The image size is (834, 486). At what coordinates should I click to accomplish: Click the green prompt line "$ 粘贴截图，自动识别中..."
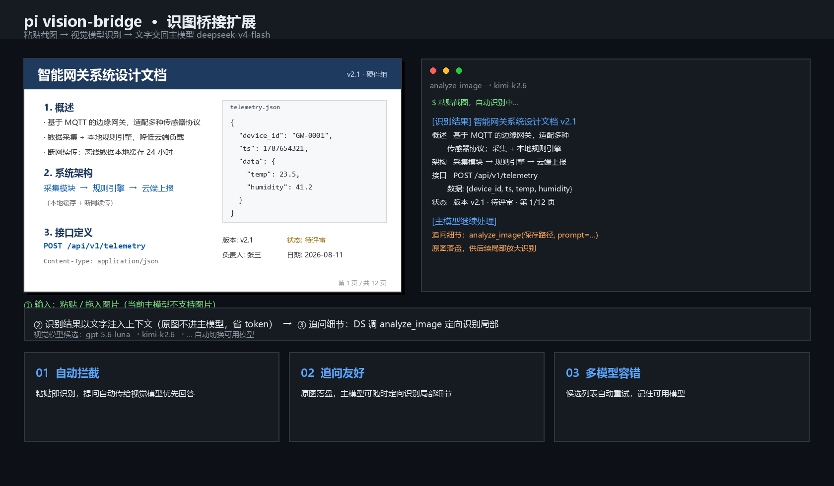[475, 103]
